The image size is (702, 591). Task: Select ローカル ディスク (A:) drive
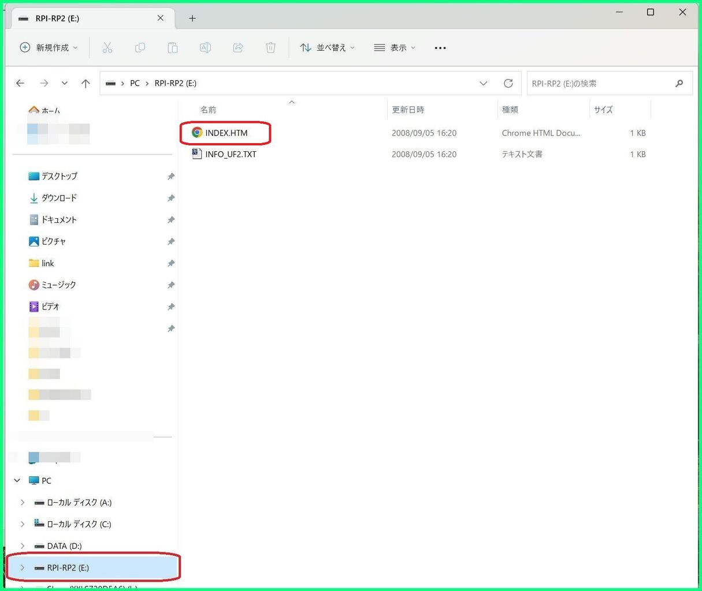pos(73,502)
